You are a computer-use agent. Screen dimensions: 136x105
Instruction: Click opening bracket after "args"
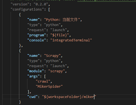(x=45, y=76)
